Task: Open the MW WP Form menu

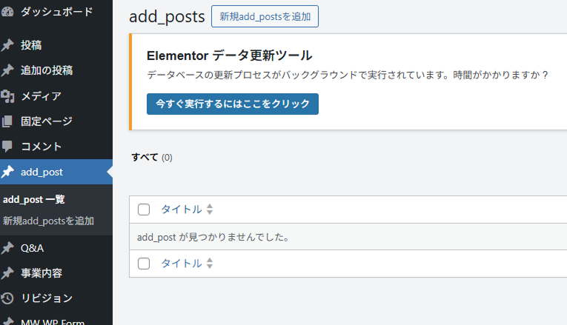Action: click(x=52, y=321)
